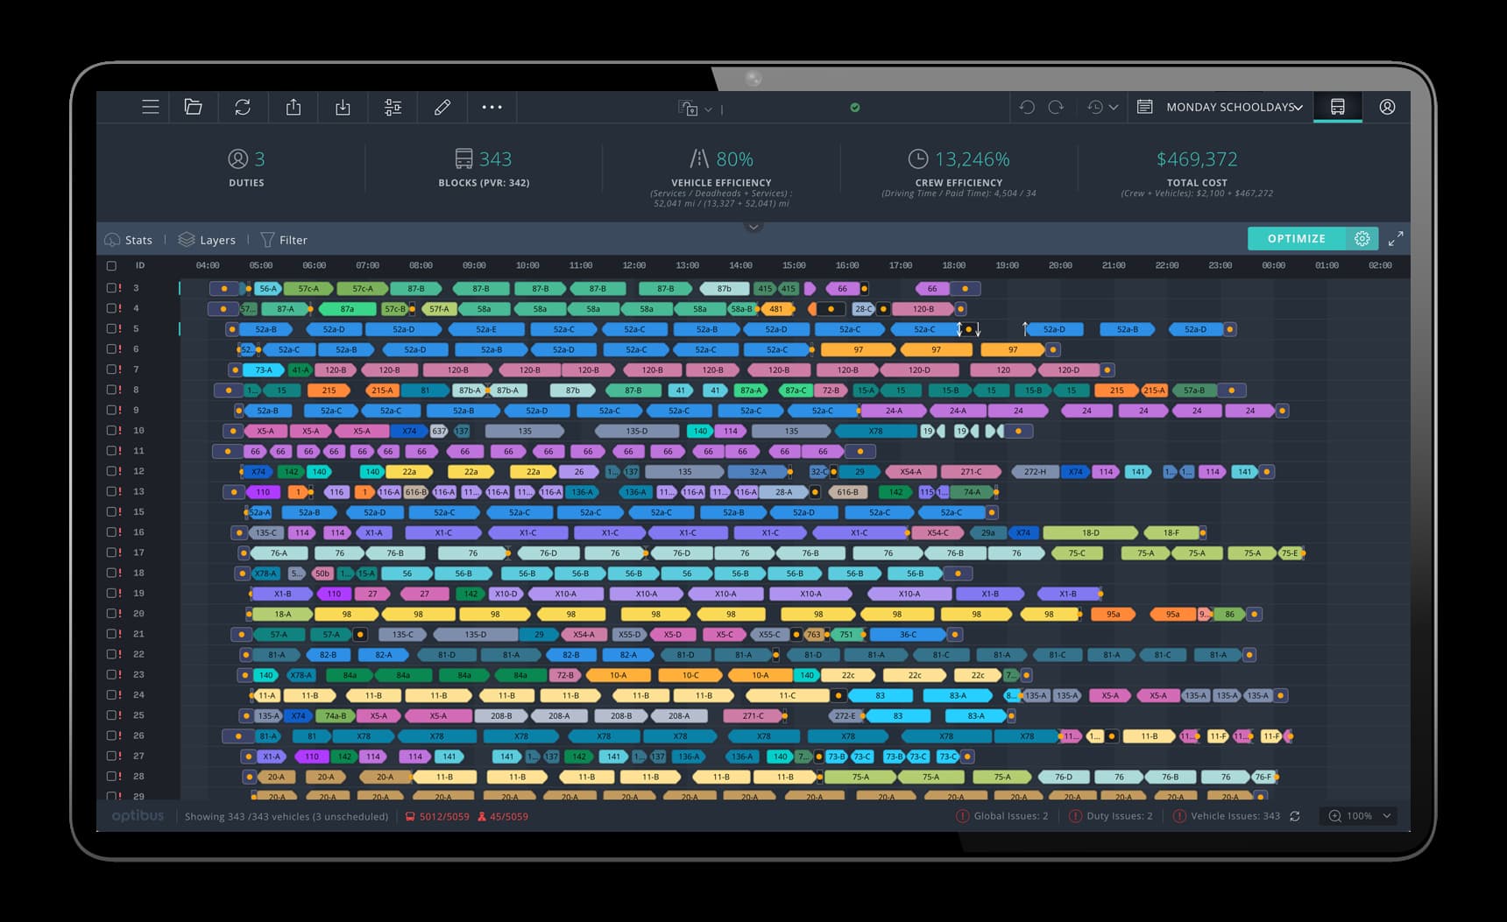Switch to the vehicle bus view
The image size is (1507, 922).
tap(1337, 107)
